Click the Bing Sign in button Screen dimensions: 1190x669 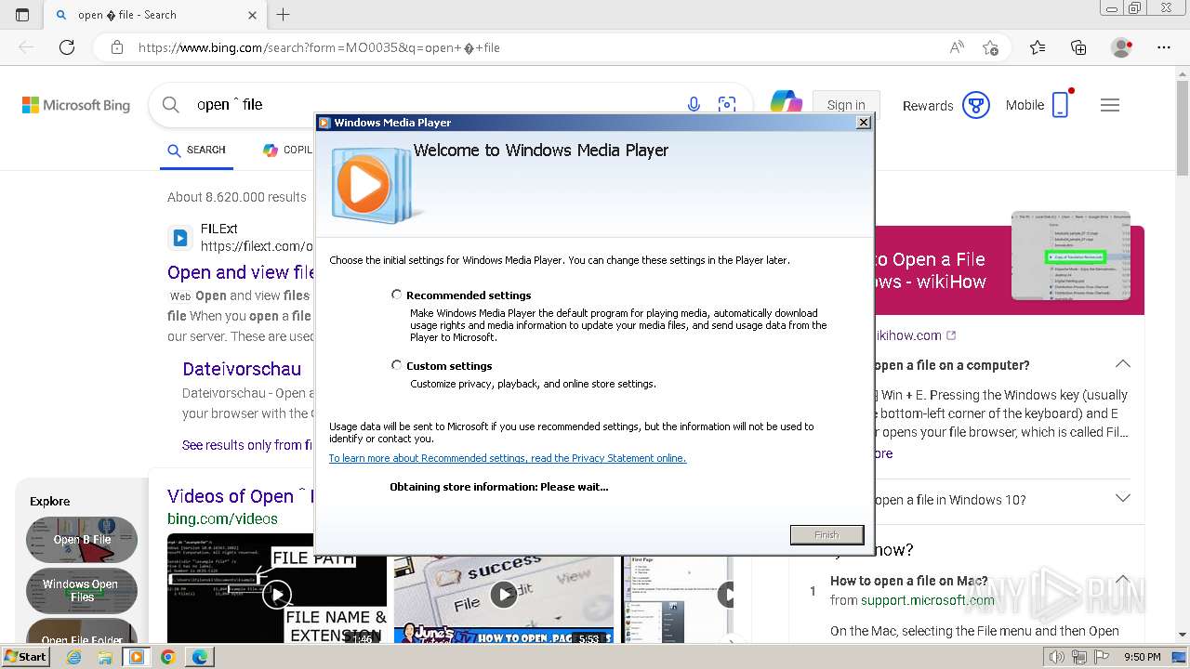tap(846, 105)
